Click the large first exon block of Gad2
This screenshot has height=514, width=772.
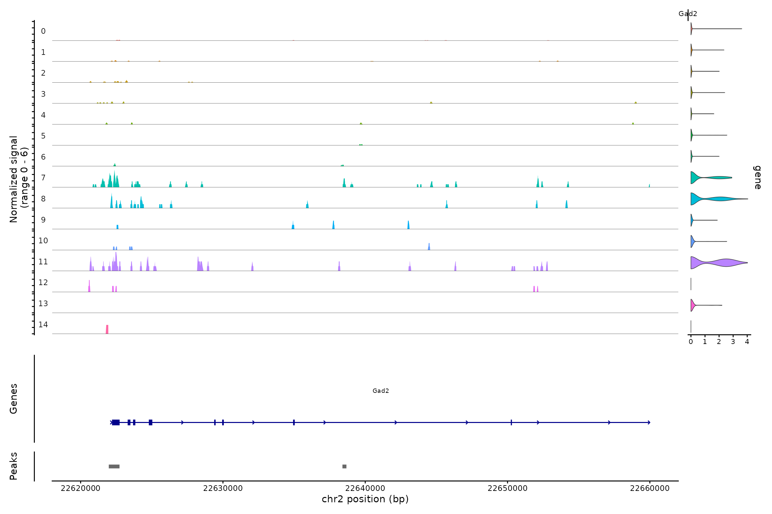click(x=116, y=422)
